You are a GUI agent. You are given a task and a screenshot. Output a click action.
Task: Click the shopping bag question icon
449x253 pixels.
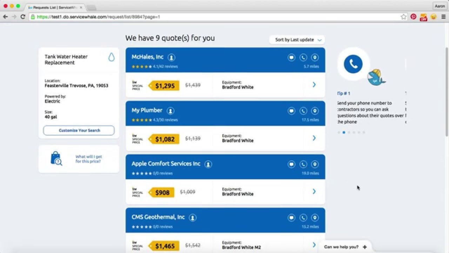tap(56, 158)
